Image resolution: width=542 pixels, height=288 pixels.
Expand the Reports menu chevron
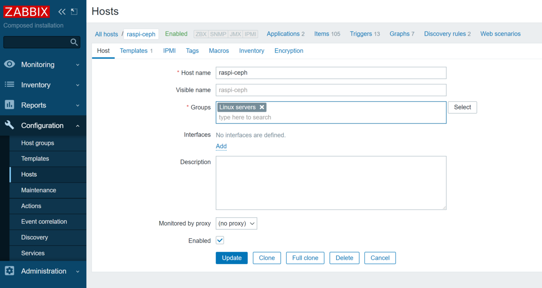click(x=77, y=105)
